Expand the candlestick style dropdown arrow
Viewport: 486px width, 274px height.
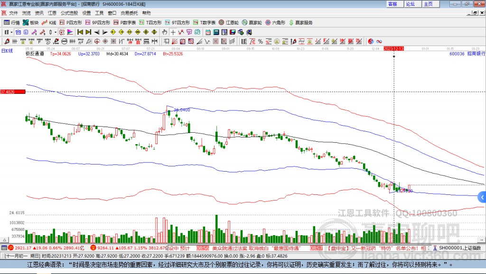55,32
